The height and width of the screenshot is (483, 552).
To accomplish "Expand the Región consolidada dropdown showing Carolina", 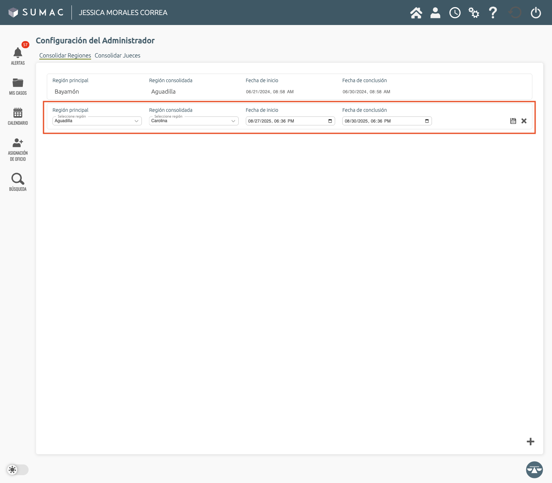I will click(x=193, y=121).
